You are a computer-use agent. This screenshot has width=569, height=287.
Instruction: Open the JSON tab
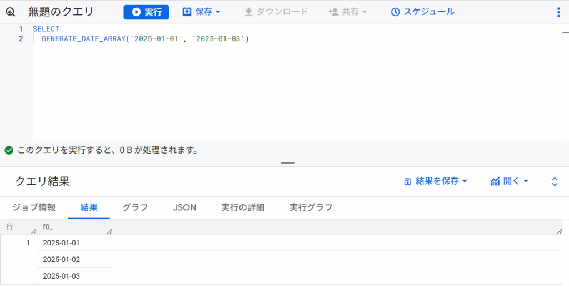(184, 207)
